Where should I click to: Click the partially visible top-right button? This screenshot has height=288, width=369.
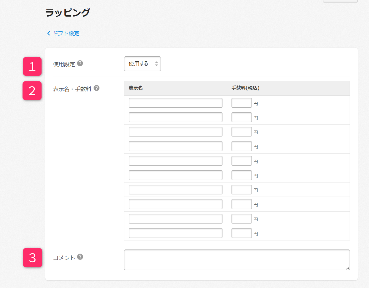340,1
